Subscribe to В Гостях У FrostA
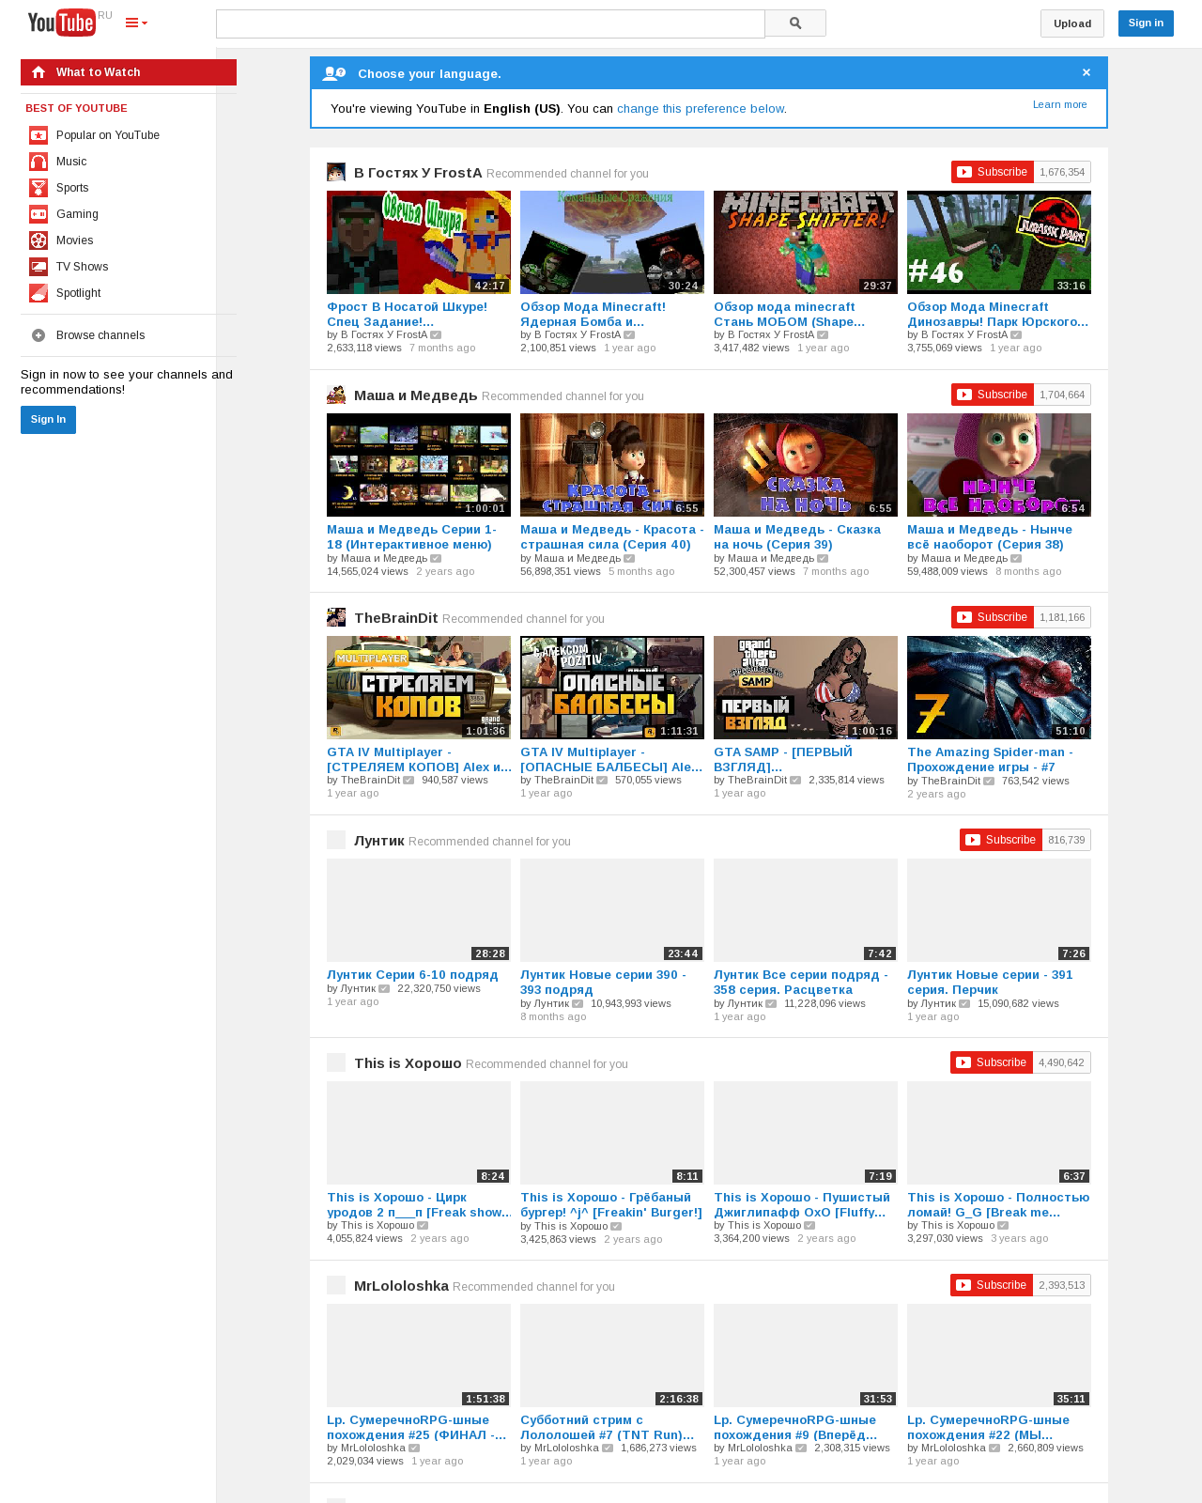This screenshot has width=1202, height=1503. click(x=993, y=172)
